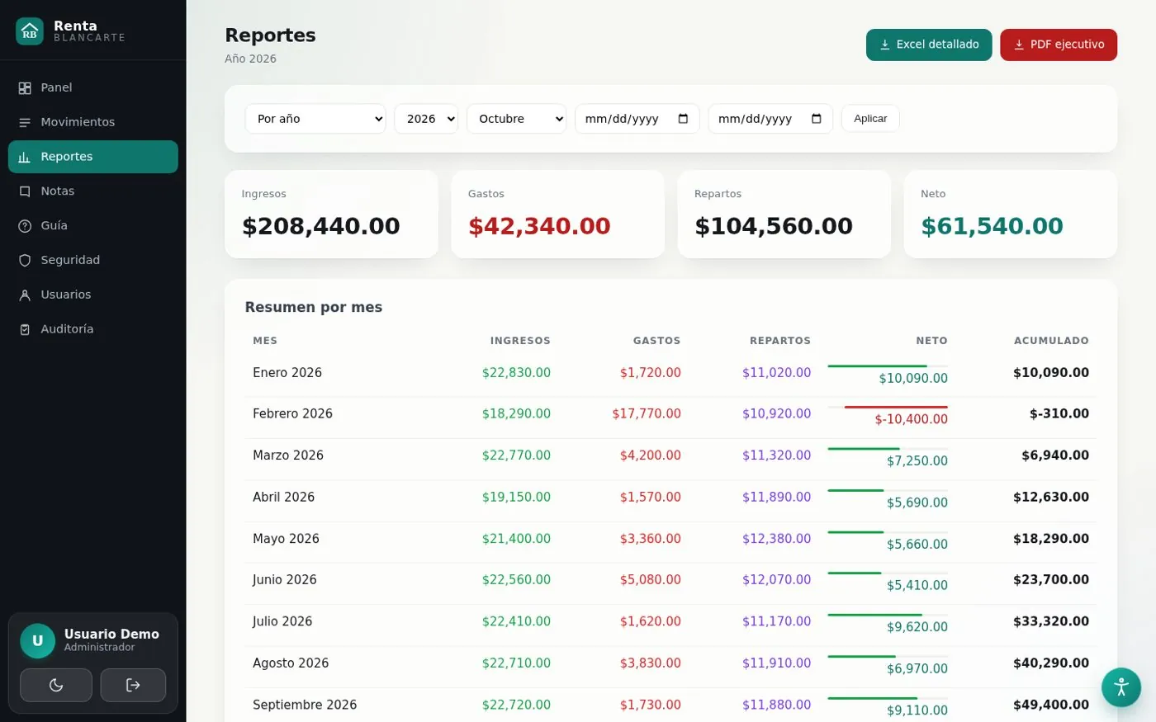Export the PDF ejecutivo report

tap(1059, 45)
